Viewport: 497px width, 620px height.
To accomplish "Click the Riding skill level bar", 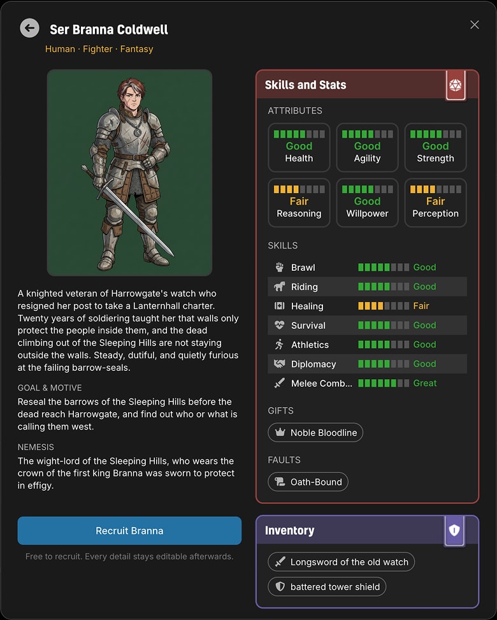I will point(384,287).
